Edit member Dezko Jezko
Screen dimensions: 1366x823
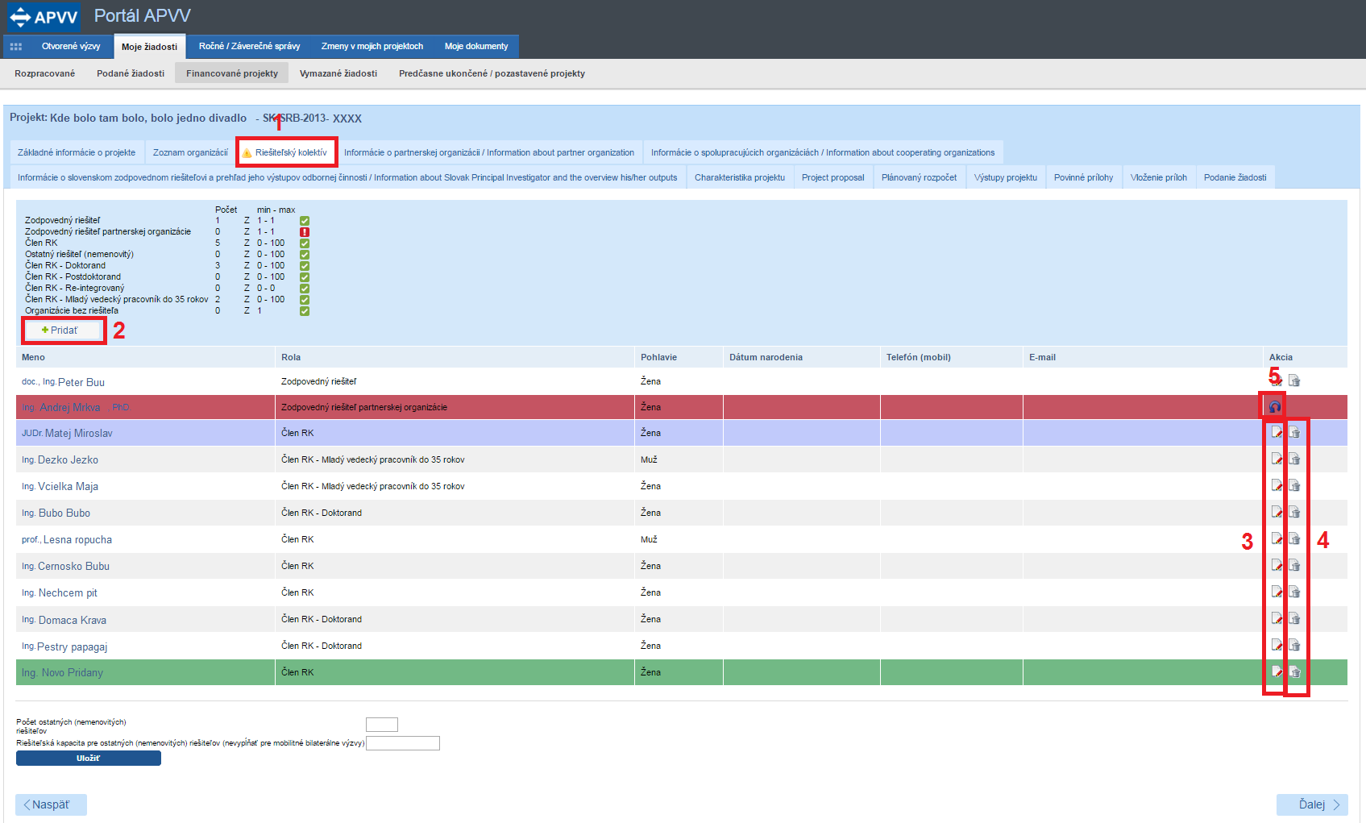[x=1277, y=459]
